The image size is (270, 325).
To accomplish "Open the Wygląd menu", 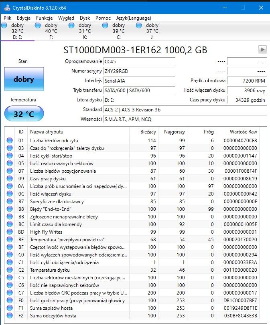I will pos(66,18).
